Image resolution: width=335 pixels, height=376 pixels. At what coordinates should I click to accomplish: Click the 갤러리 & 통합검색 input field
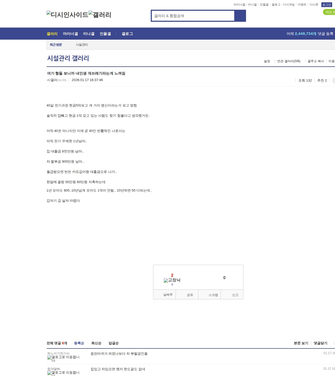point(193,16)
